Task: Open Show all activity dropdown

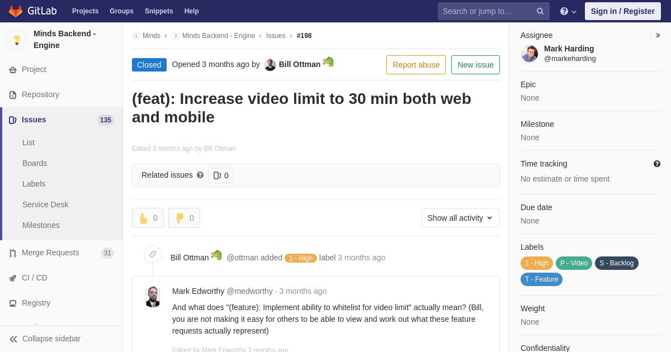Action: [x=461, y=218]
